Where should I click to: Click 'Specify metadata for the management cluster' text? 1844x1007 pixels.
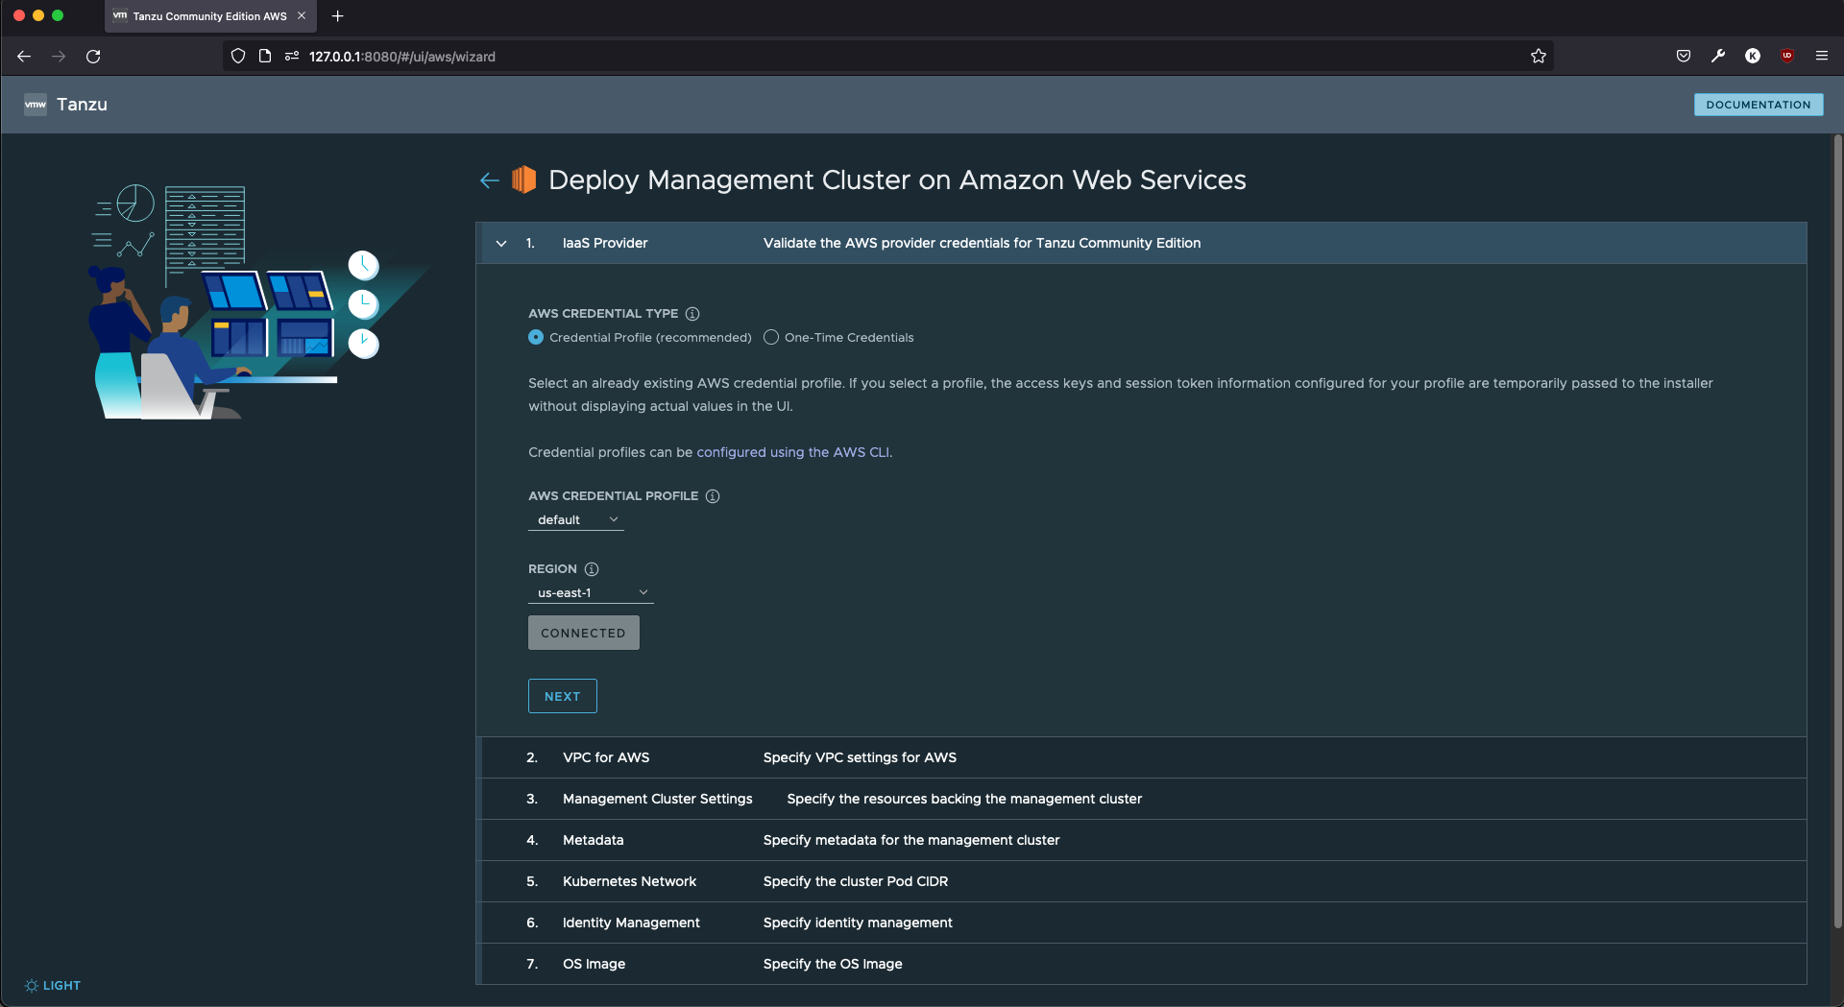point(911,841)
